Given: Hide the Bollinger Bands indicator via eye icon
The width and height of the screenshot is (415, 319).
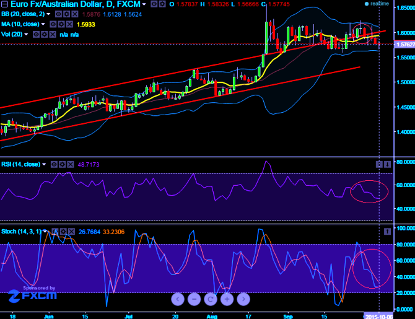Looking at the screenshot, I should [x=58, y=14].
